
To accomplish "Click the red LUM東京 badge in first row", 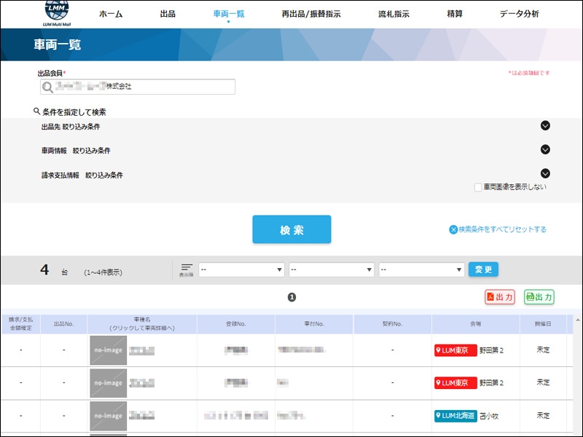I will [x=455, y=350].
